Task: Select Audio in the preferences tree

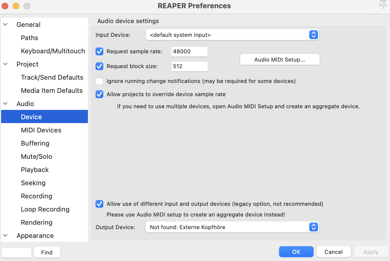Action: click(x=25, y=104)
